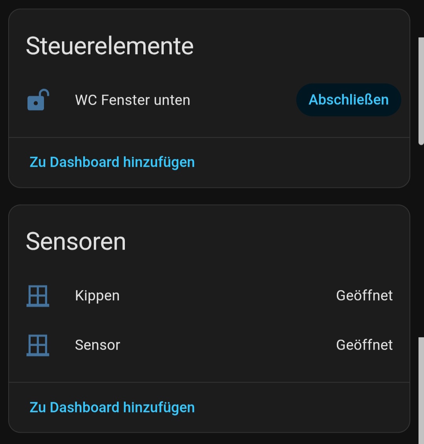Click the lower scrollbar segment on the right edge

[x=421, y=389]
